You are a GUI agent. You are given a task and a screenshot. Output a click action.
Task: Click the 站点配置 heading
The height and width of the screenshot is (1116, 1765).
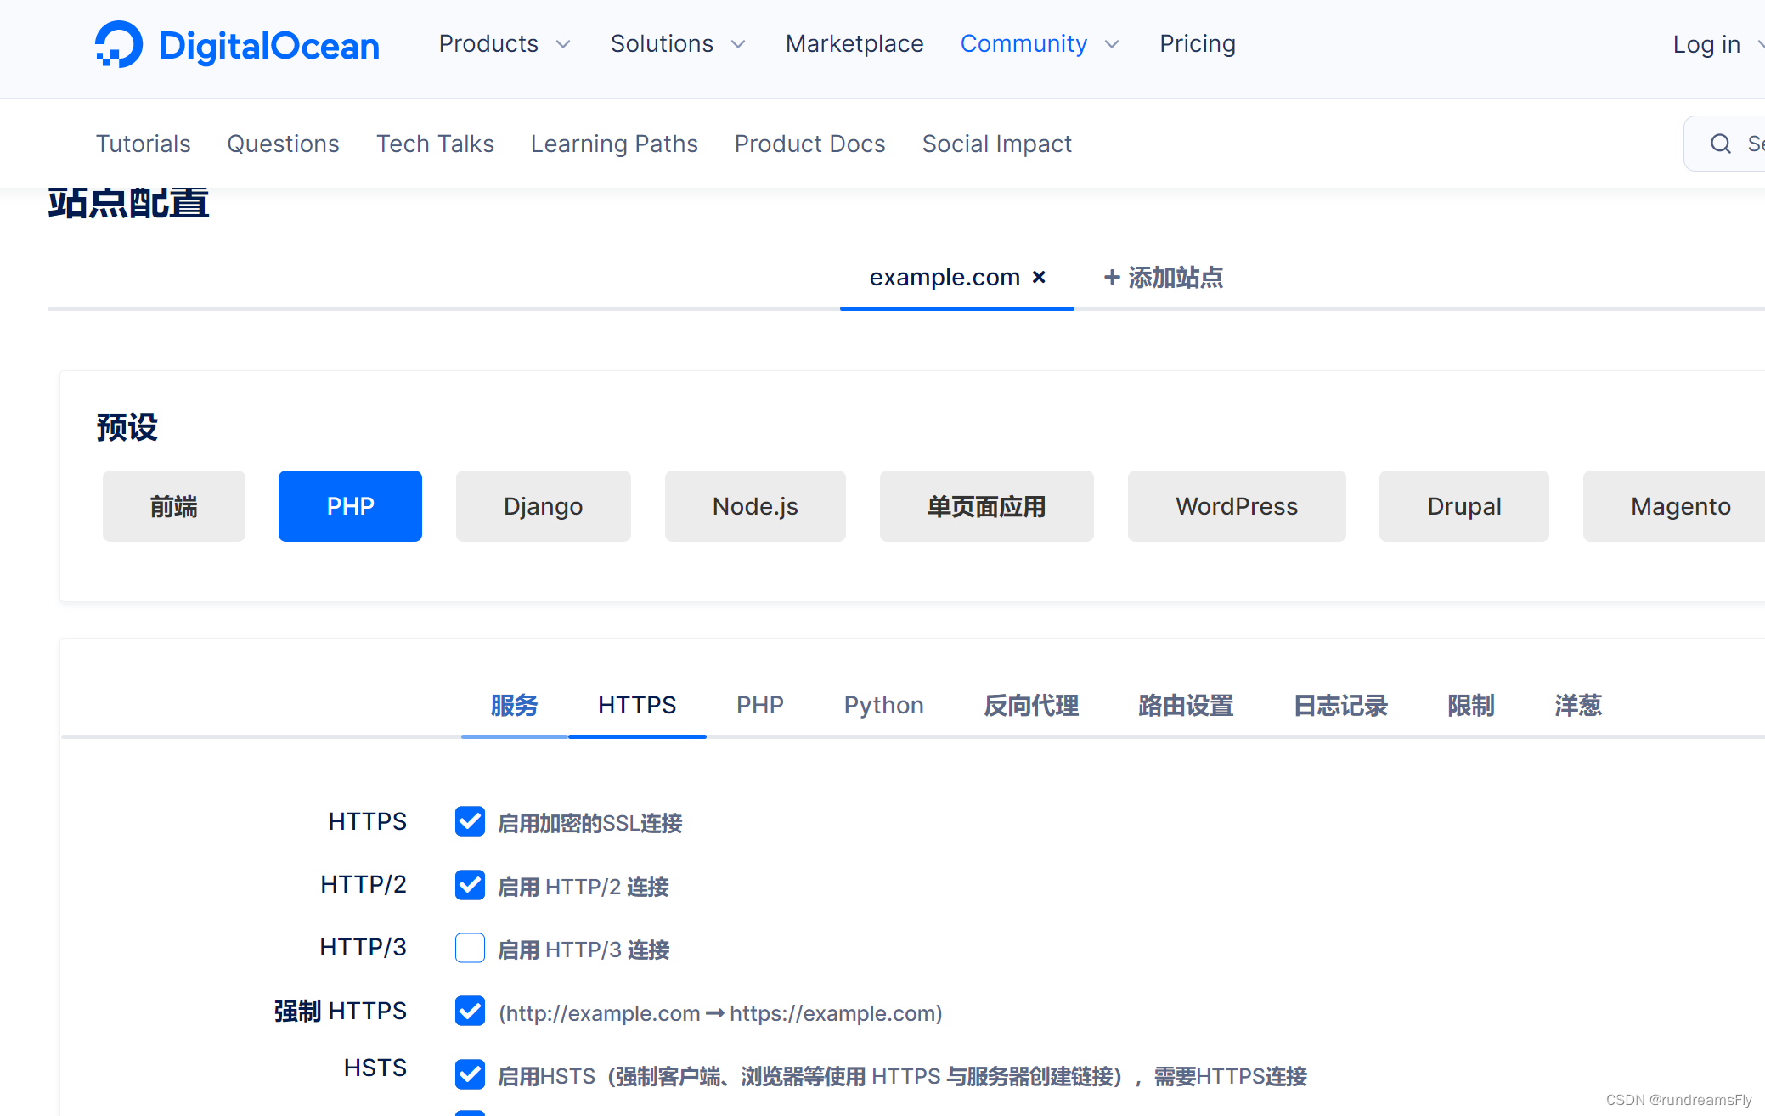[x=128, y=203]
